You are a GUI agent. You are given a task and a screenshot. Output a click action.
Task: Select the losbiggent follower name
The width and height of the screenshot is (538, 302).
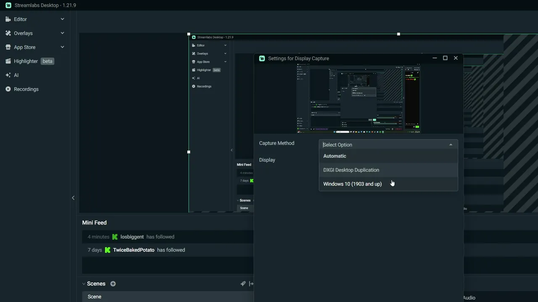(132, 237)
